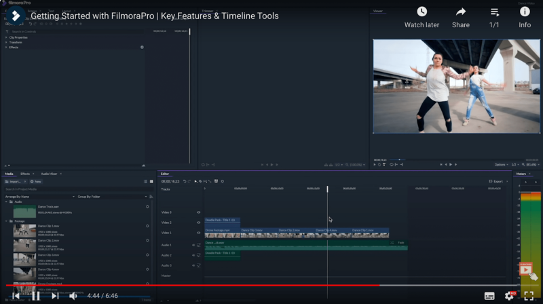
Task: Open Editor timeline settings gear
Action: (223, 181)
